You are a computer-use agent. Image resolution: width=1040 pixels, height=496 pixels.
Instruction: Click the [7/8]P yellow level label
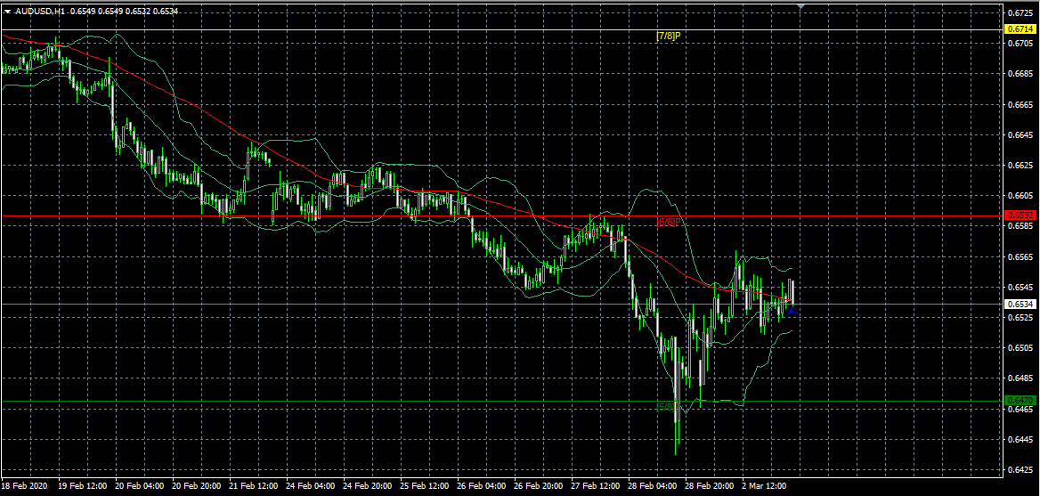point(668,36)
